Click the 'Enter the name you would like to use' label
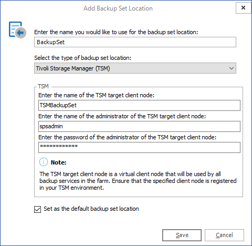Viewport: 252px width, 246px height. coord(116,32)
